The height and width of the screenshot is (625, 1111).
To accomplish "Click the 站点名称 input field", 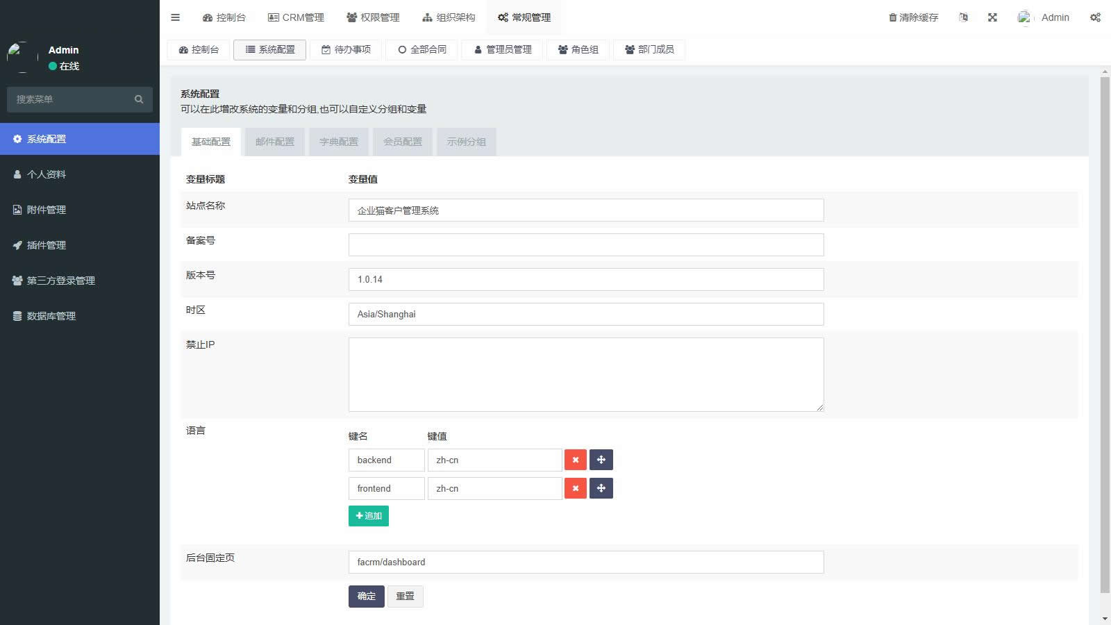I will pos(585,210).
